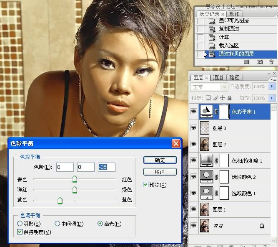Switch to the 动作 actions tab
This screenshot has height=247, width=278.
pos(234,14)
